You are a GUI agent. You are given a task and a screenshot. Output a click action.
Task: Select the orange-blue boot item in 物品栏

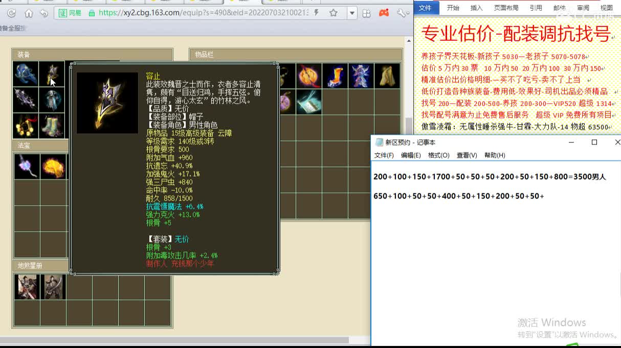click(335, 76)
